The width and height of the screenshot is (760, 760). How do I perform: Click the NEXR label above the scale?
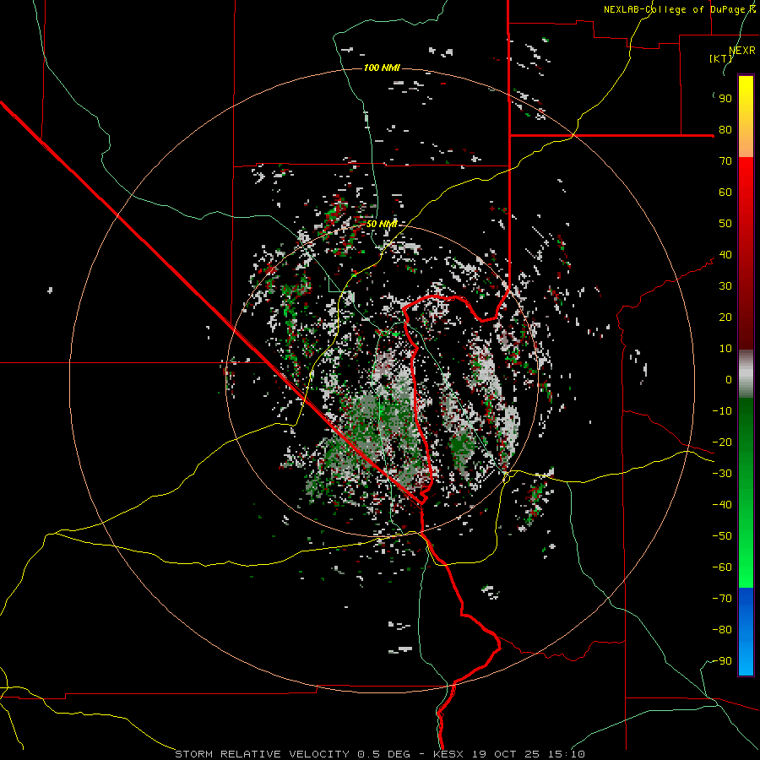(742, 51)
